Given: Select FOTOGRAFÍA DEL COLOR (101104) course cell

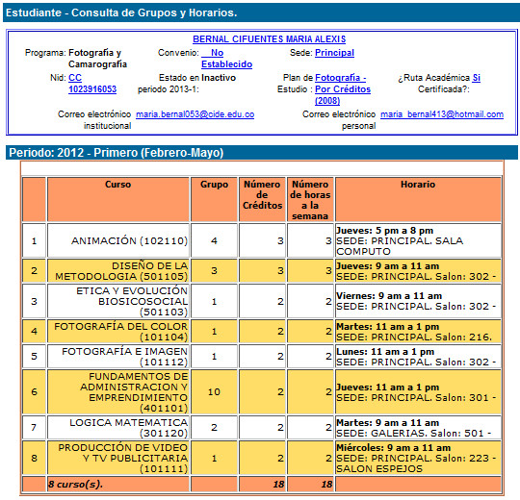Looking at the screenshot, I should coord(118,332).
